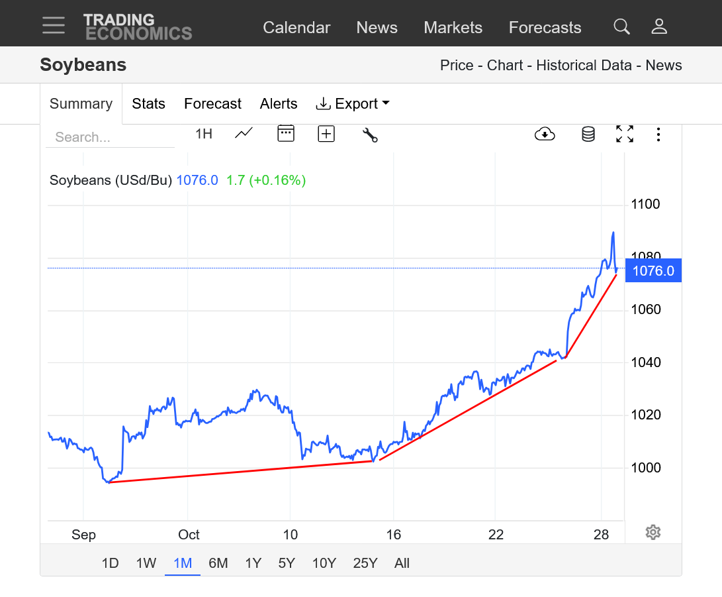Select the 1W time range
This screenshot has height=597, width=722.
146,563
